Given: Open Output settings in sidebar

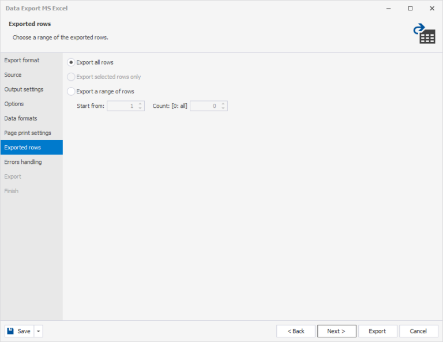Looking at the screenshot, I should (24, 89).
